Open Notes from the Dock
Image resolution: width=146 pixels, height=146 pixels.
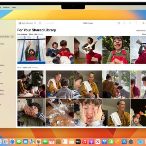(x=72, y=142)
